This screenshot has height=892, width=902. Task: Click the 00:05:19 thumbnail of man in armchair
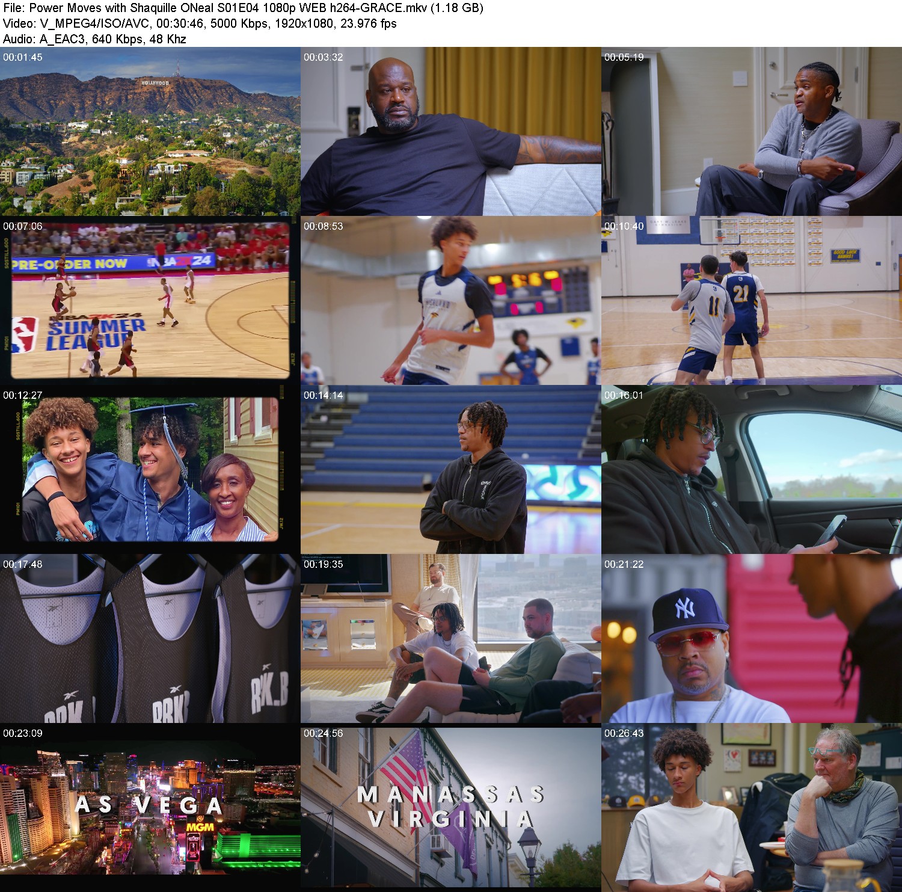(x=752, y=132)
